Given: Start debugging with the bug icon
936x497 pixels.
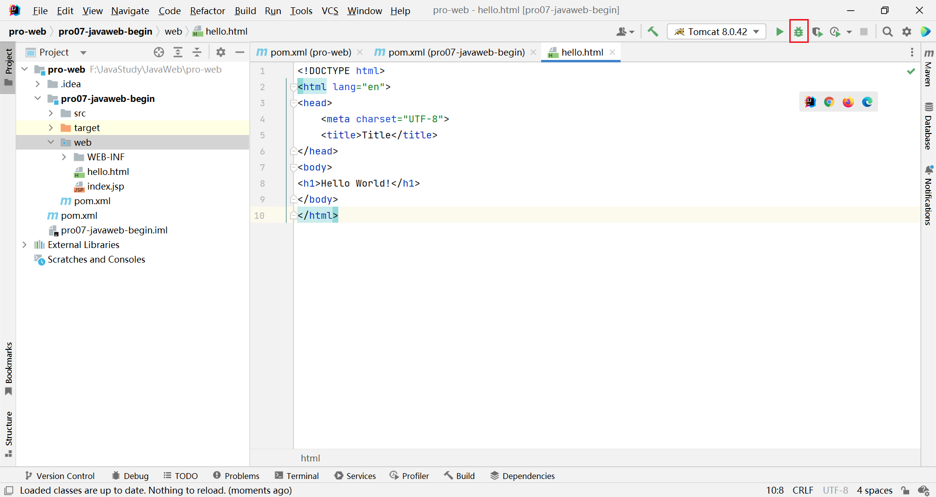Looking at the screenshot, I should point(799,32).
